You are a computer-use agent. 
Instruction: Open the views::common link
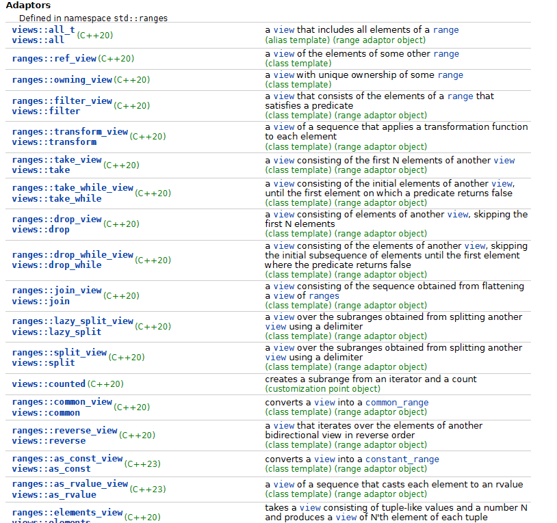46,413
